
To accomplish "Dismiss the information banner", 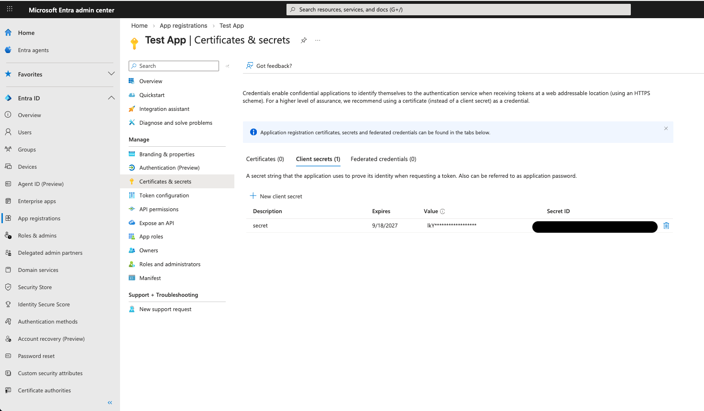I will (666, 129).
